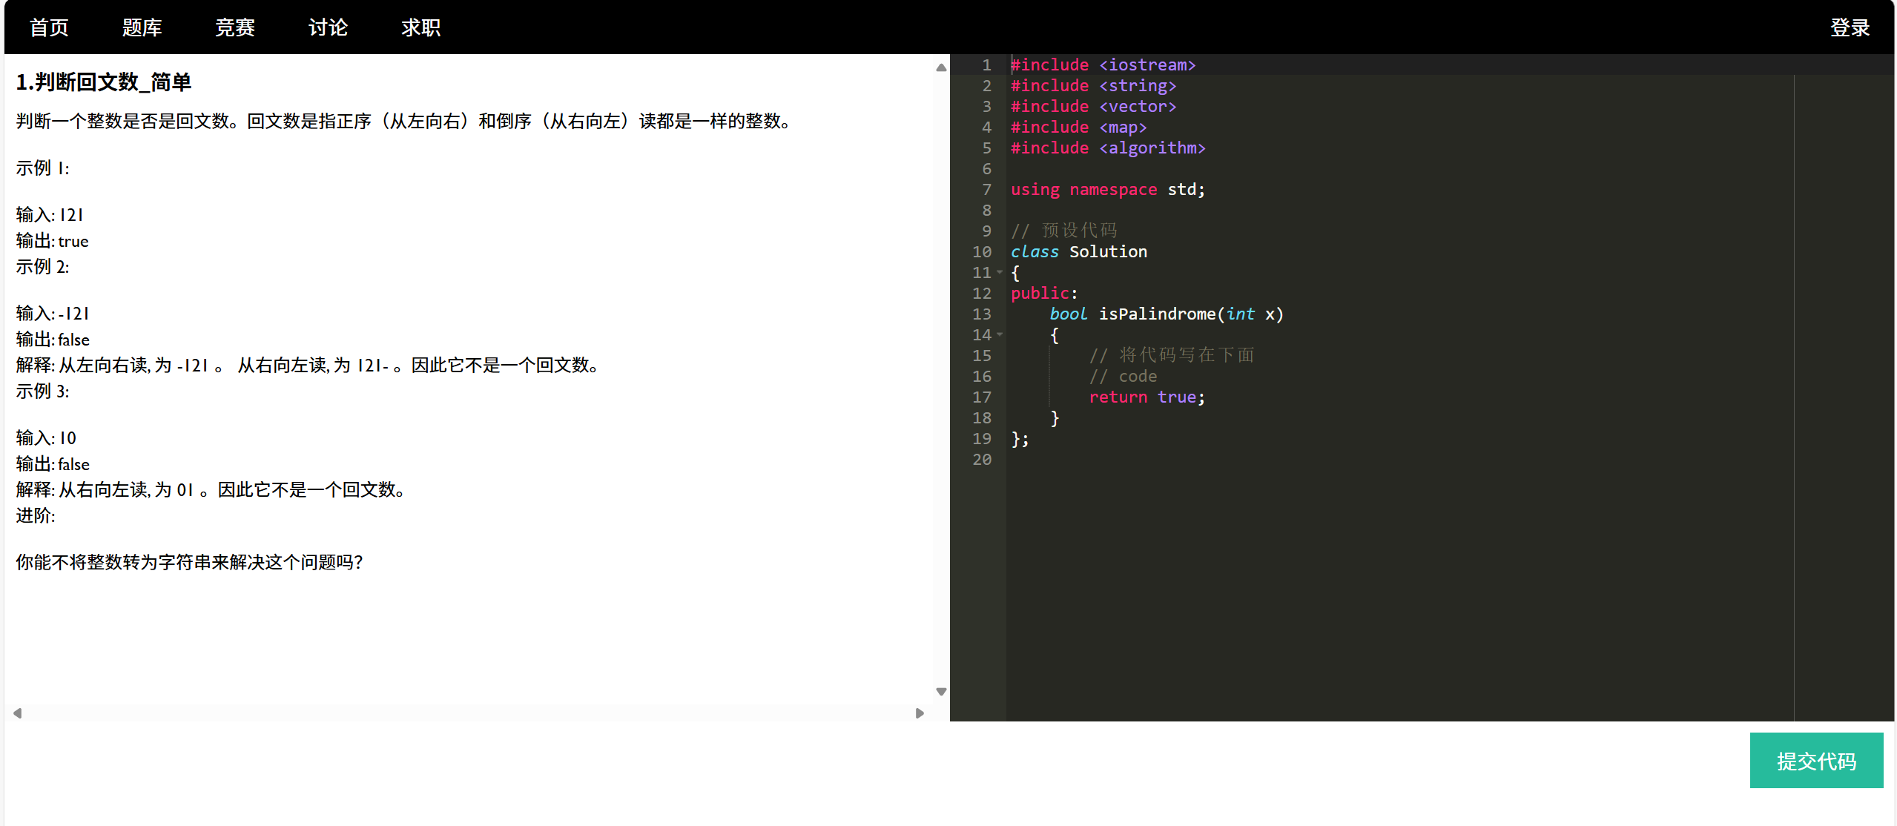Click the scroll up arrow of problem panel
Viewport: 1897px width, 826px height.
(x=941, y=67)
